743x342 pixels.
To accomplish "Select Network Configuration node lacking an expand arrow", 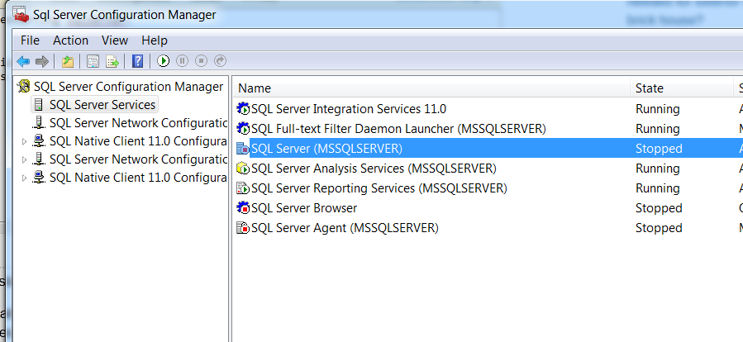I will pos(138,123).
